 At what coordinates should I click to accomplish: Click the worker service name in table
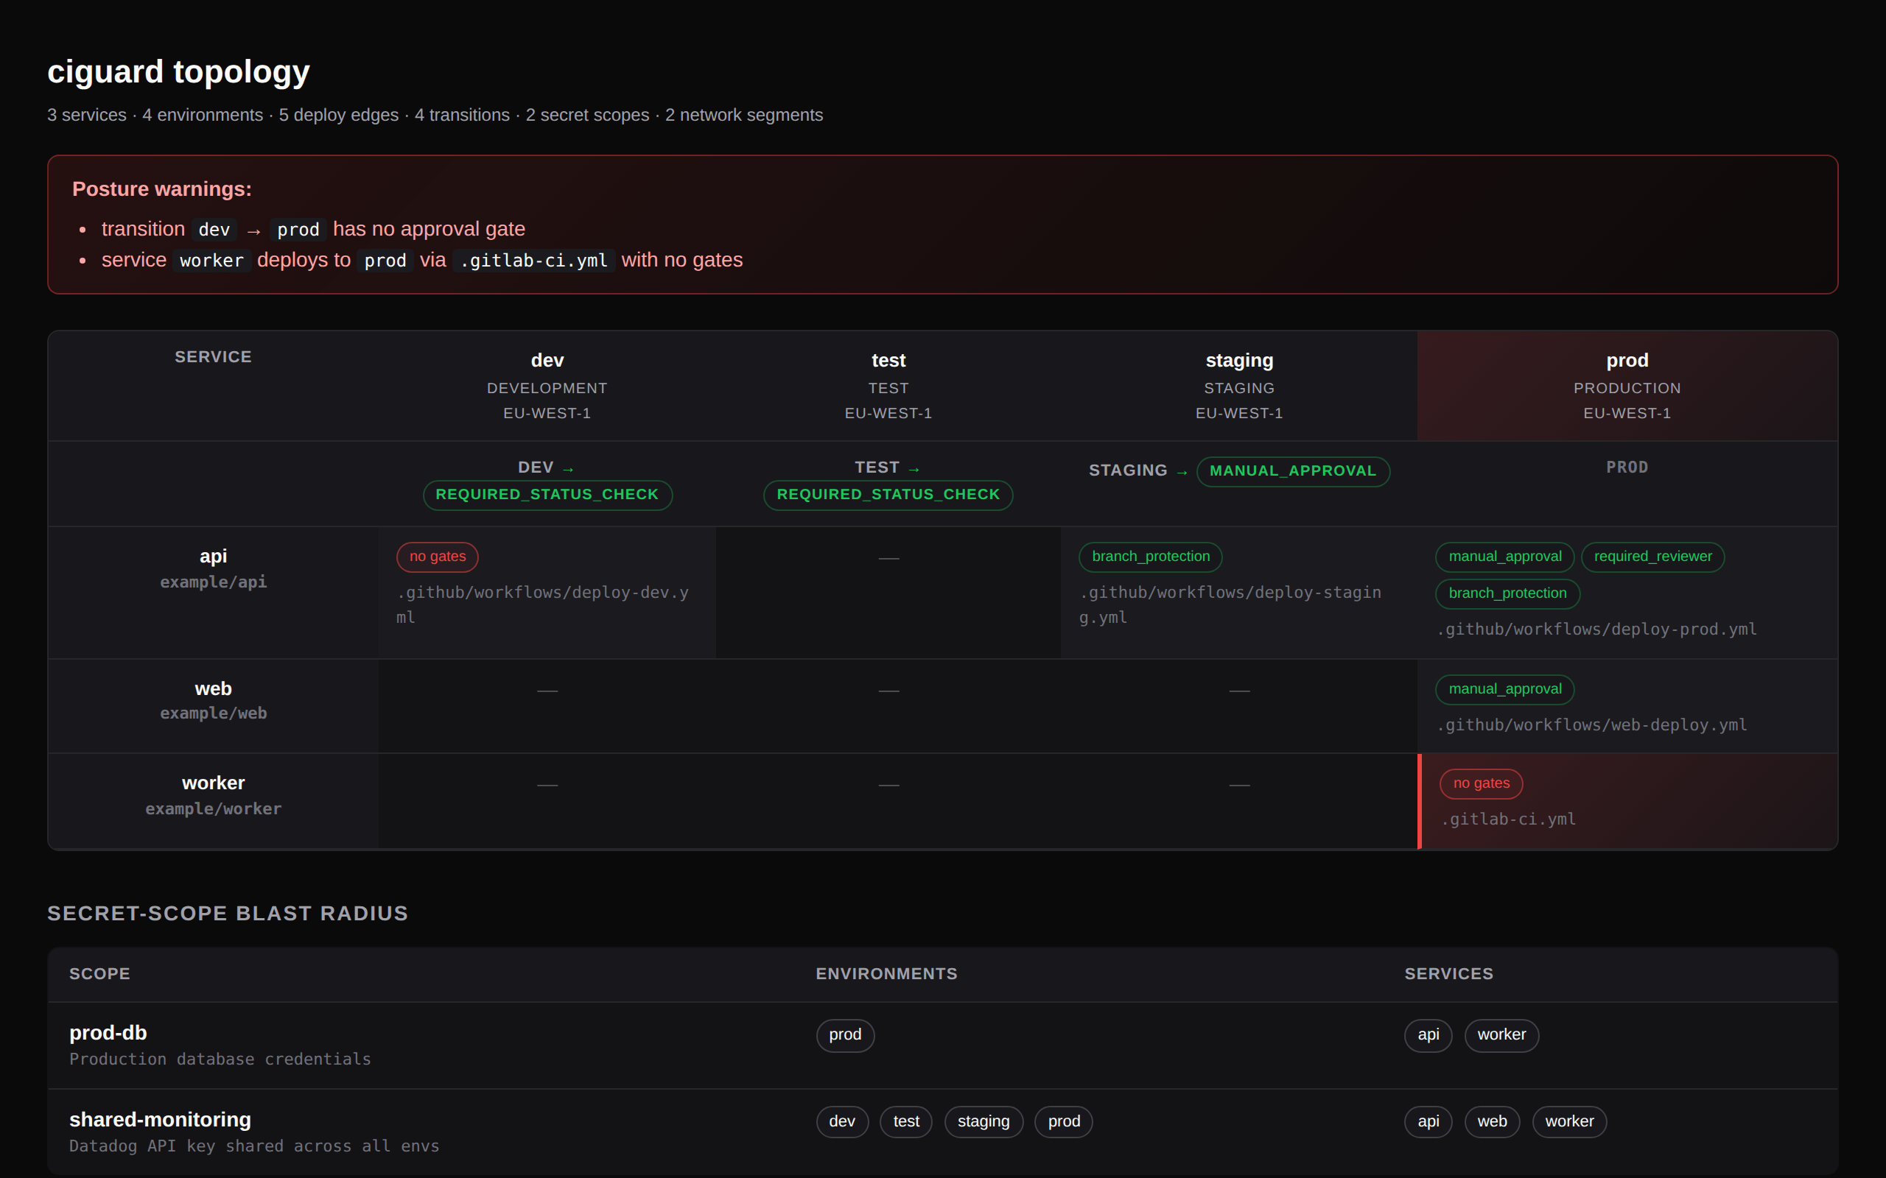213,783
